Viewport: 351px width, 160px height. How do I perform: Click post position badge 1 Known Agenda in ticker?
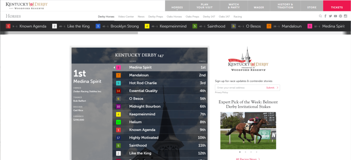coord(8,26)
